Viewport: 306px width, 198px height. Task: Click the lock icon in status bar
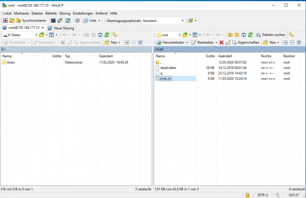[247, 195]
